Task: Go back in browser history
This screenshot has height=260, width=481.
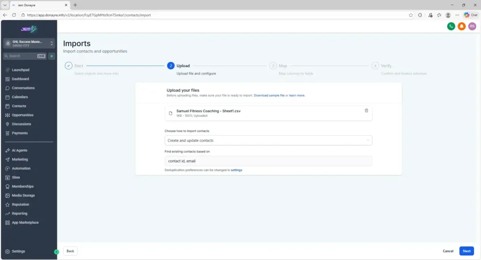Action: point(5,15)
